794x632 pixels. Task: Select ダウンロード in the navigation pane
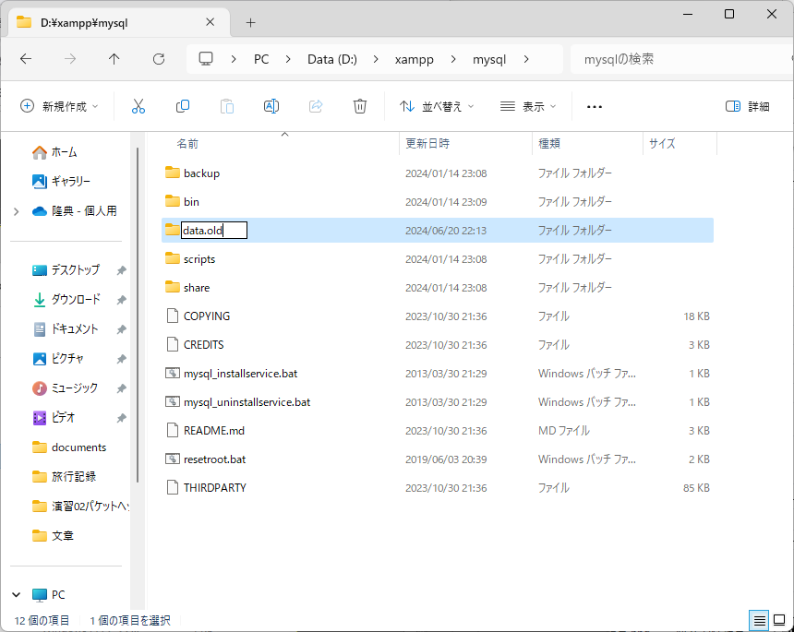(75, 300)
